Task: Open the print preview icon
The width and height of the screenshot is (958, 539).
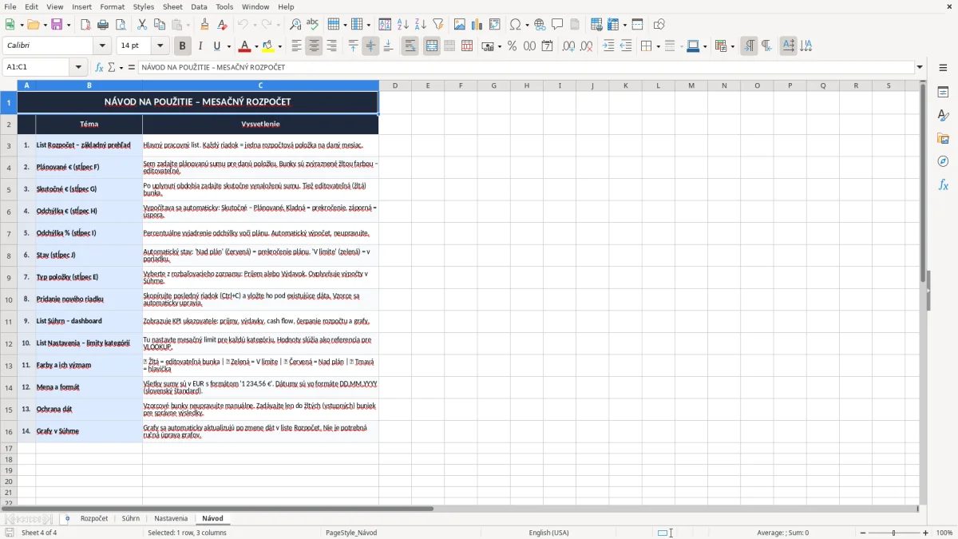Action: [x=120, y=25]
